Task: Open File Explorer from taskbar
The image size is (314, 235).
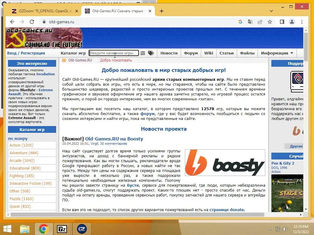Action: (x=25, y=229)
